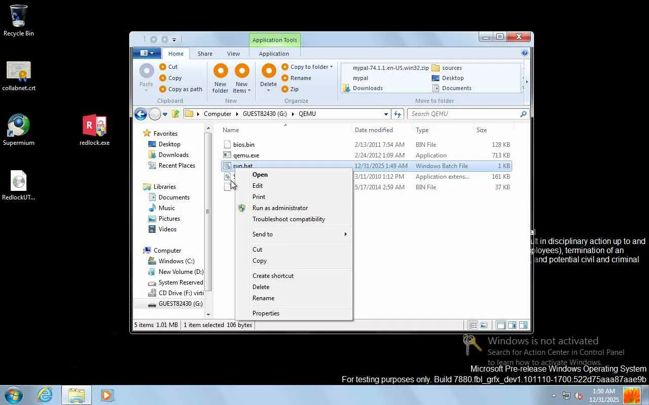Viewport: 649px width, 405px height.
Task: Click the Search QEMU input field
Action: (467, 114)
